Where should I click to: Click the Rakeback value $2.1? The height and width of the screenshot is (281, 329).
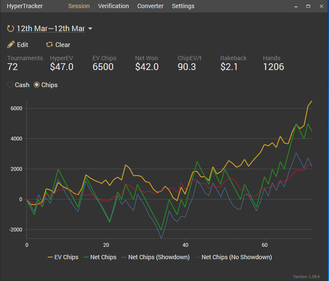[x=229, y=67]
